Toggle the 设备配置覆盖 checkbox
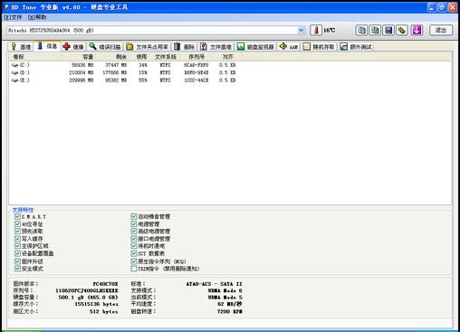 click(x=17, y=253)
